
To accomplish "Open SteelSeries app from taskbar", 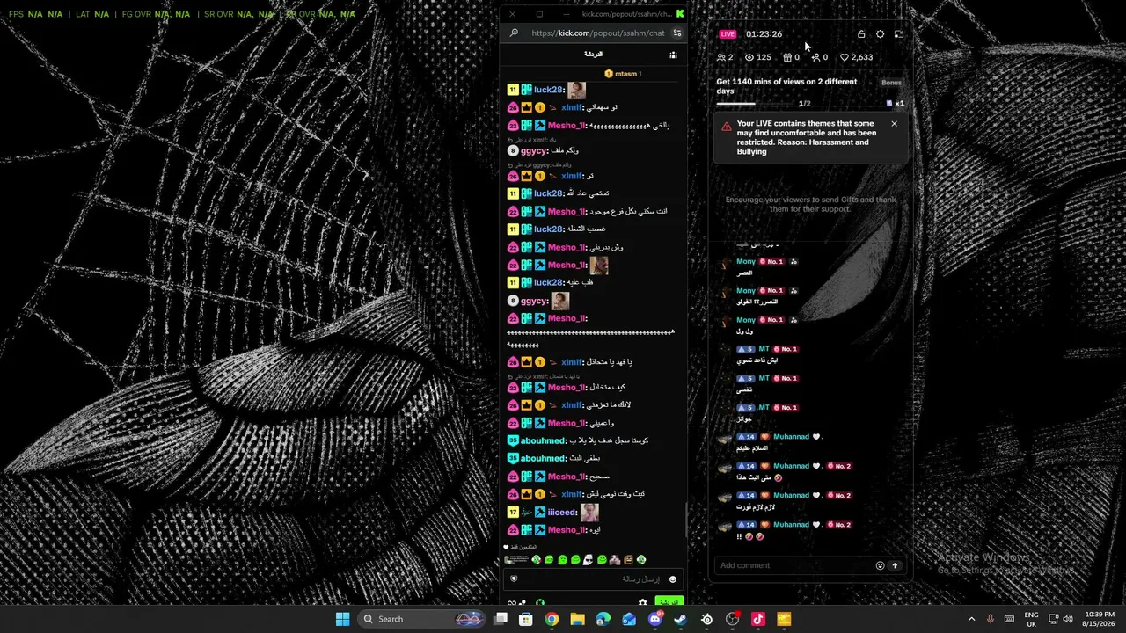I will (x=706, y=619).
